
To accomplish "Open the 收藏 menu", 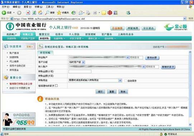I will 39,7.
